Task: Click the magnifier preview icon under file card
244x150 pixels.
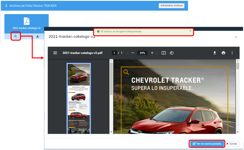Action: (x=15, y=37)
